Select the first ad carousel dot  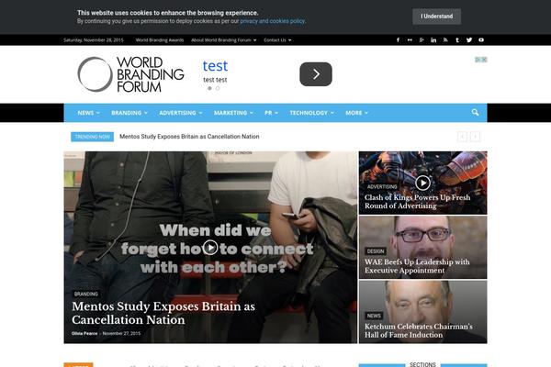(209, 88)
